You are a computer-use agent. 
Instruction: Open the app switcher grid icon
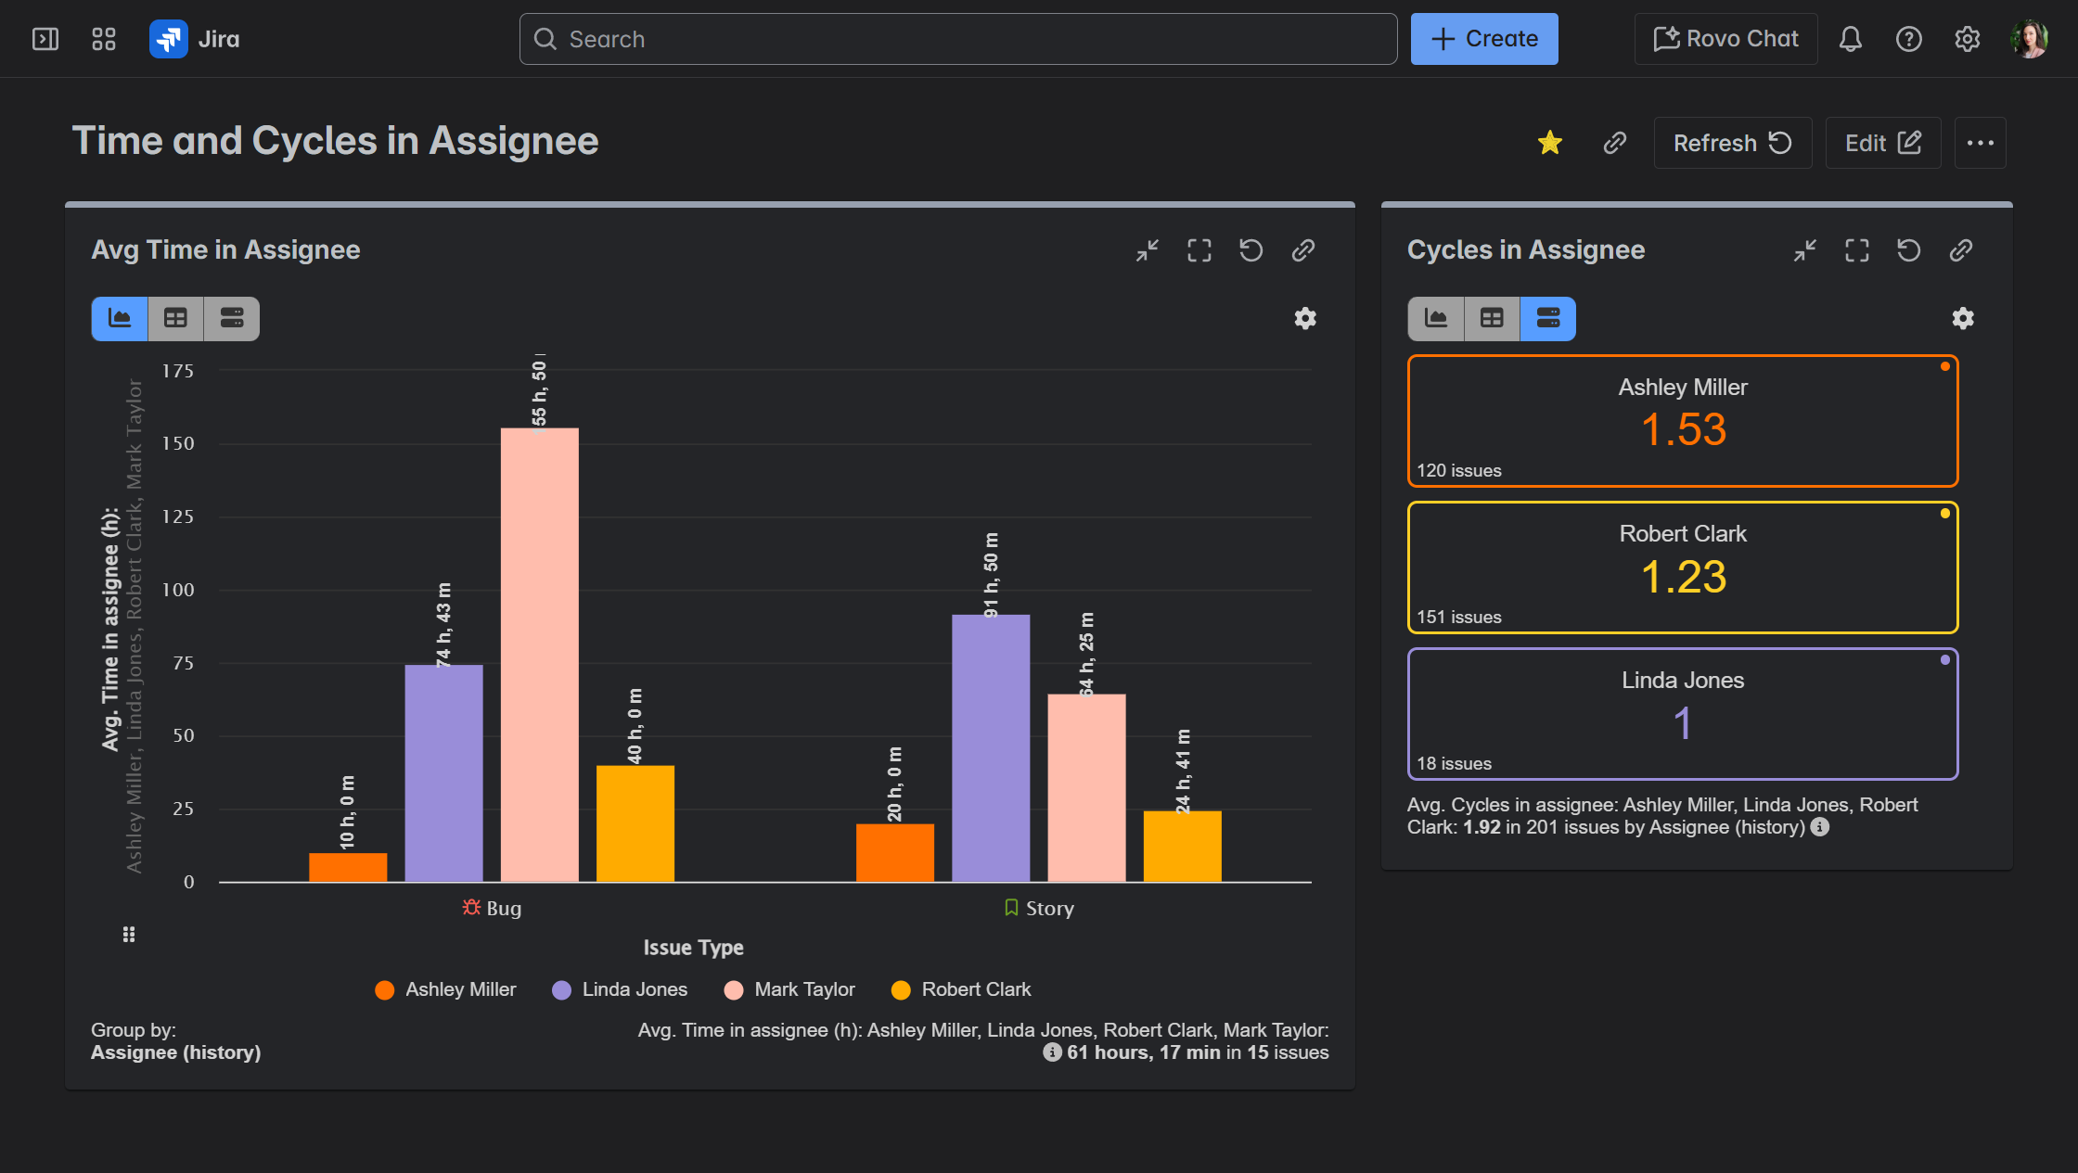(104, 39)
